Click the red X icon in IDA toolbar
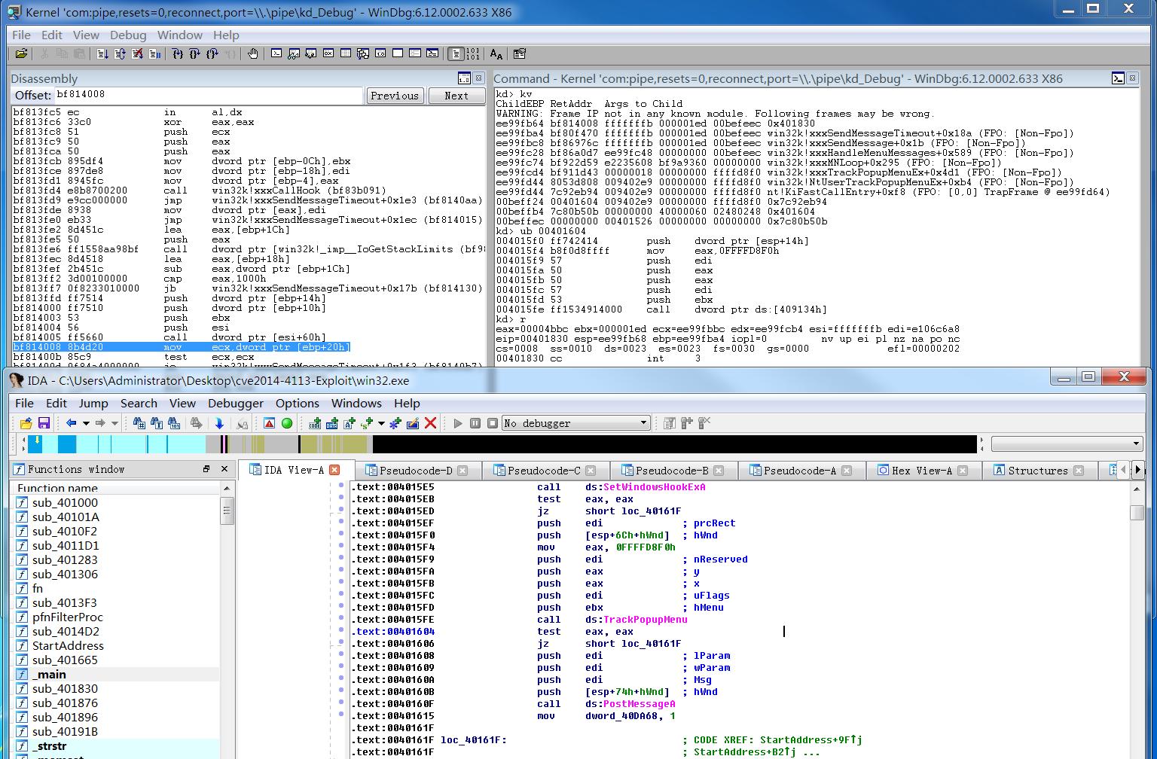The height and width of the screenshot is (759, 1157). 430,423
